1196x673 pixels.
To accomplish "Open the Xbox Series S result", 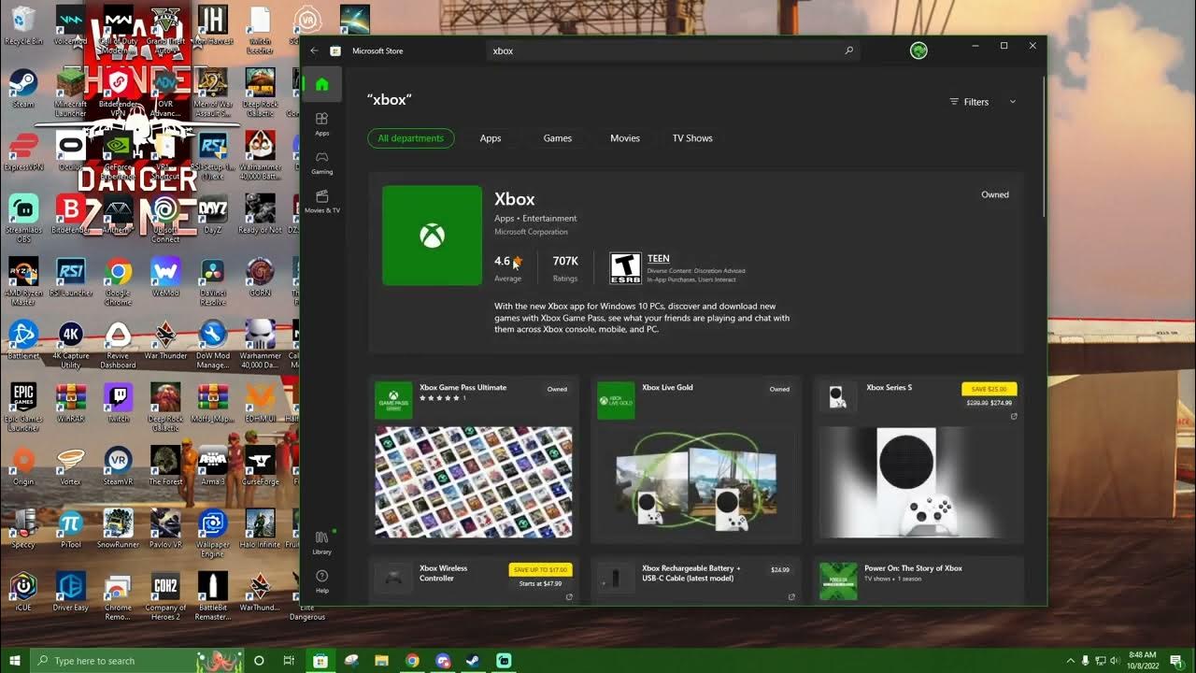I will pyautogui.click(x=918, y=459).
